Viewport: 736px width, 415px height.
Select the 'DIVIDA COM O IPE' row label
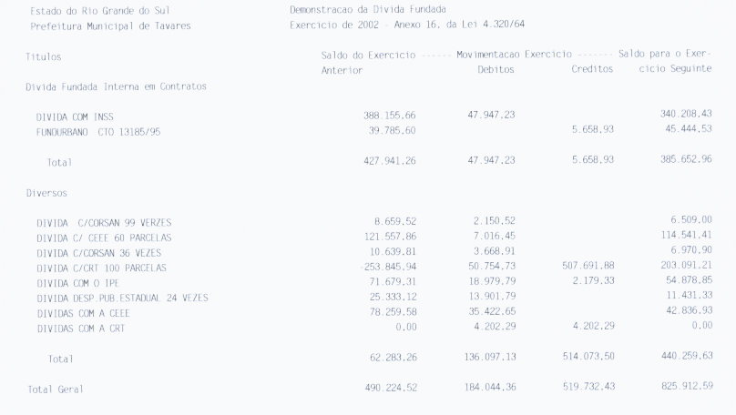[78, 283]
